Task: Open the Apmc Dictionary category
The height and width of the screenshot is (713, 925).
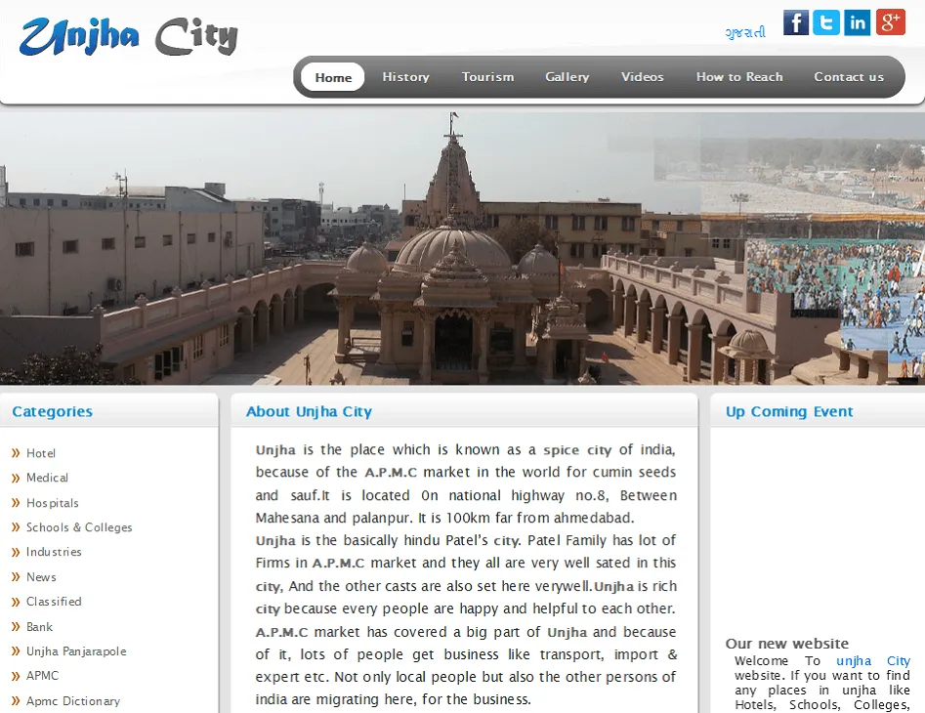Action: [73, 700]
